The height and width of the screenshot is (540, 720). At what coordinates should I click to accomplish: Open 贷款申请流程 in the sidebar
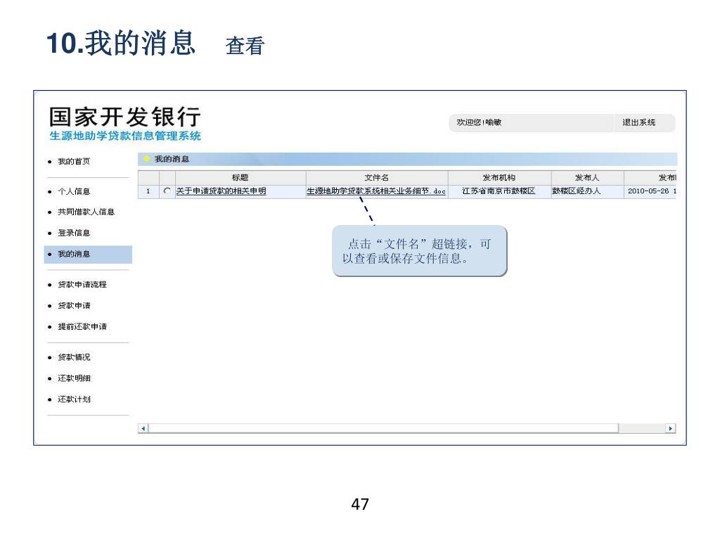tap(82, 285)
